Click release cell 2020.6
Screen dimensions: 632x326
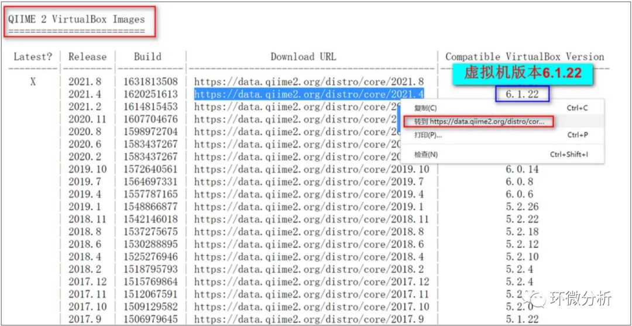tap(85, 144)
